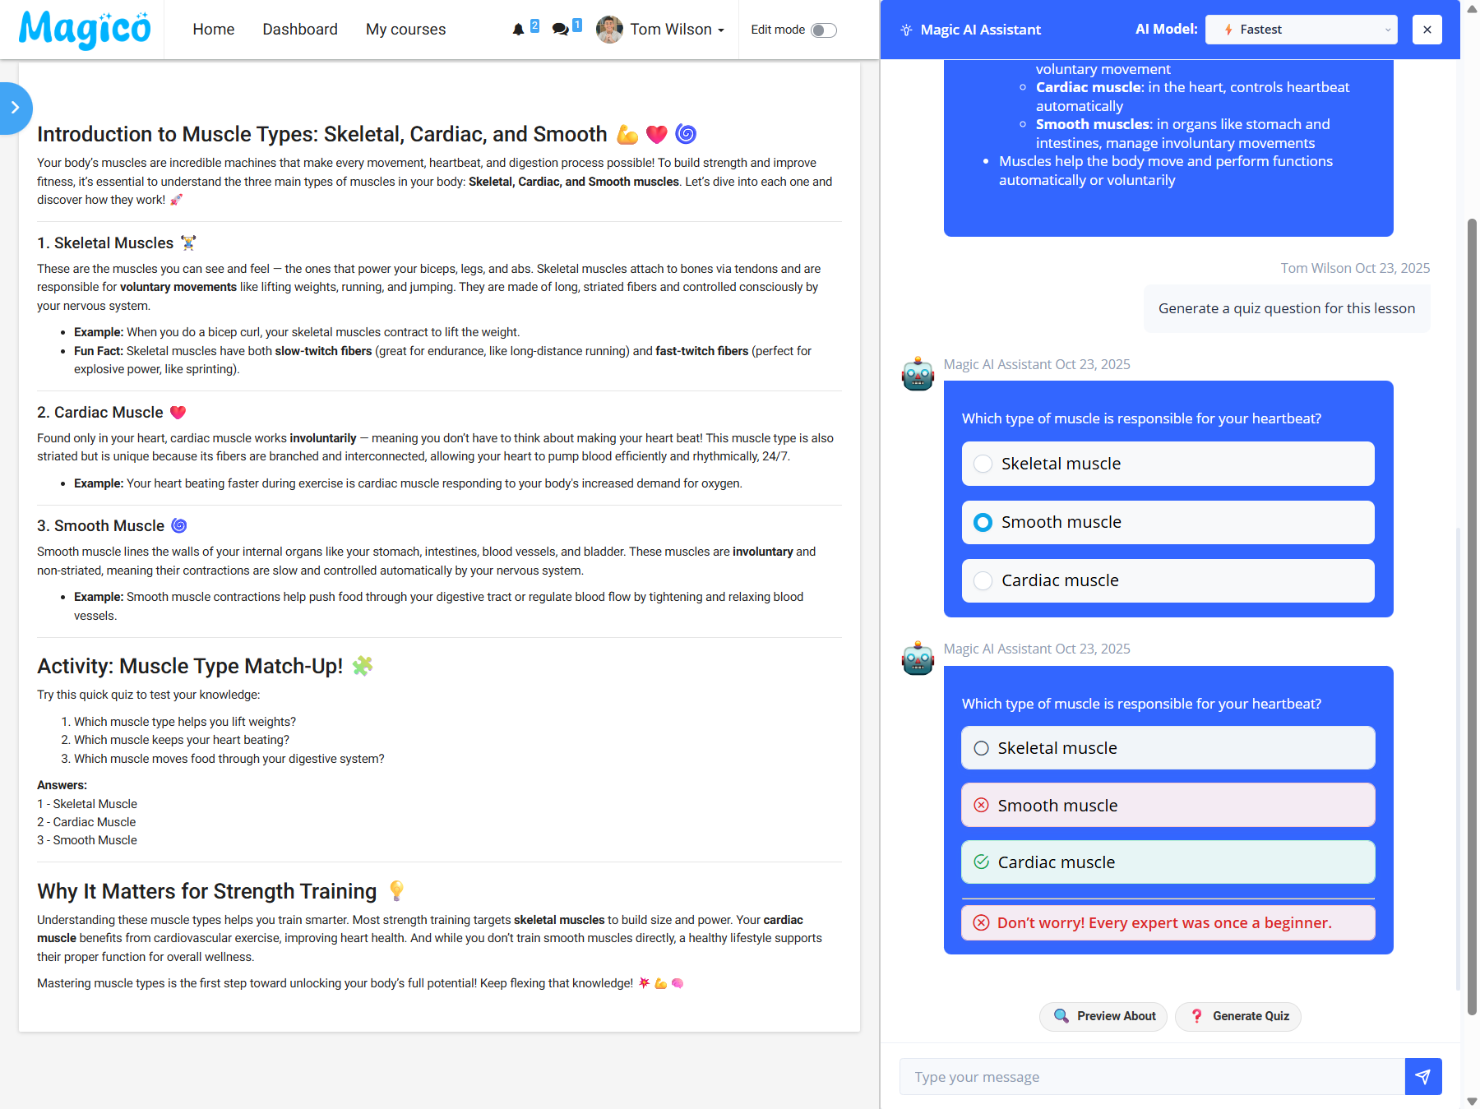
Task: Expand the left sidebar with the chevron
Action: (13, 108)
